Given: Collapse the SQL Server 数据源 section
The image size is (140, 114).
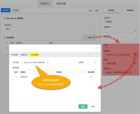Looking at the screenshot, I should pos(94,18).
